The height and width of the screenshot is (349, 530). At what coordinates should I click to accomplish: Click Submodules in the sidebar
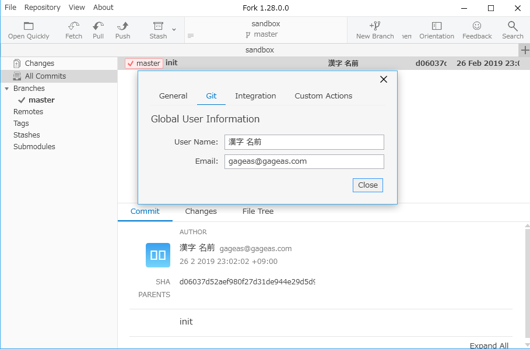[x=34, y=147]
